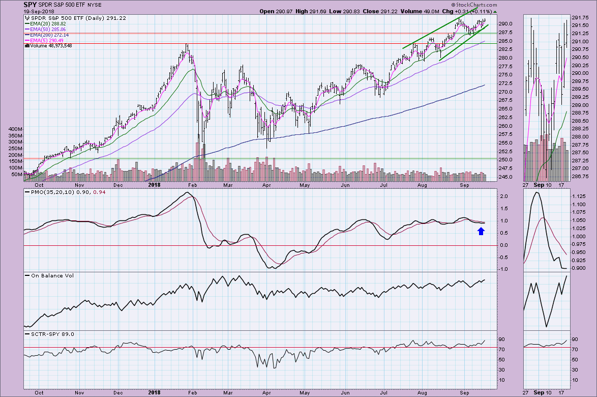Screen dimensions: 597x397
Task: Click the -1.0 PMO axis label
Action: (503, 269)
